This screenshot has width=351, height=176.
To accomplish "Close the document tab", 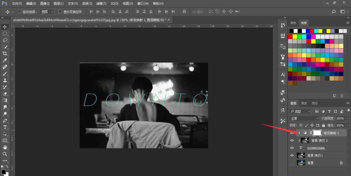I will coord(169,20).
